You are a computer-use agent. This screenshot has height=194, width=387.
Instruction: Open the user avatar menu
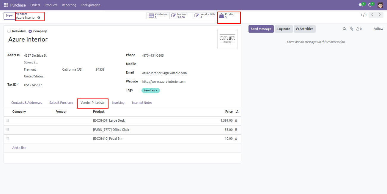coord(380,5)
